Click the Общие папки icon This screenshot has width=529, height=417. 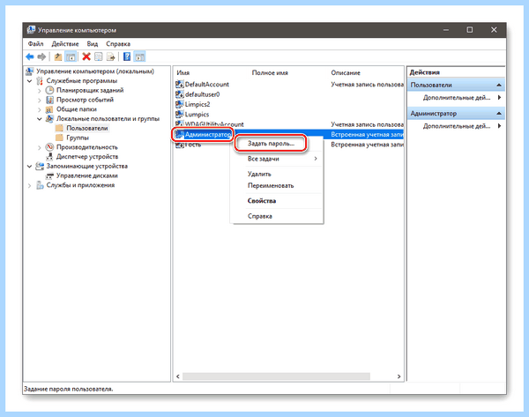(x=49, y=109)
